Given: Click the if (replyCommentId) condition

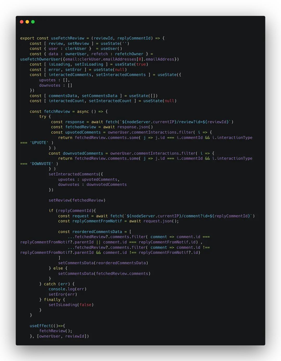Looking at the screenshot, I should click(x=72, y=211).
